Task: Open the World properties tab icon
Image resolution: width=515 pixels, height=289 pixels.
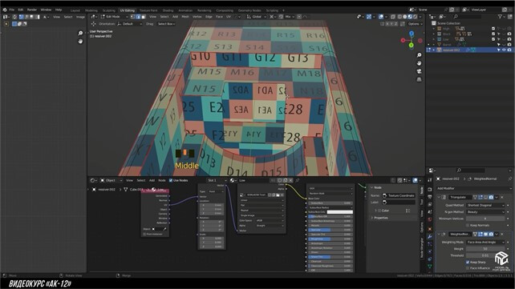Action: click(430, 219)
